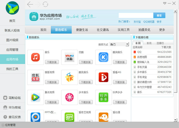The image size is (179, 128).
Task: Click the QQ浏览器 hot search link
Action: (149, 22)
